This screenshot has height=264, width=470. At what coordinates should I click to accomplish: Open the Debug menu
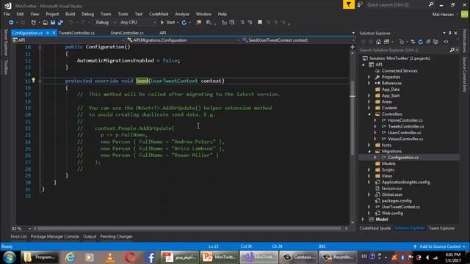[87, 14]
